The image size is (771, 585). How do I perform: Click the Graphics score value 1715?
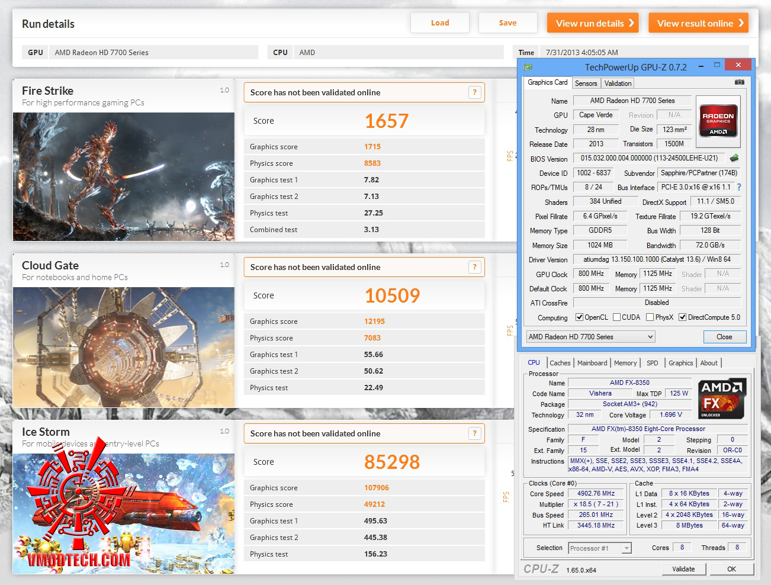(x=372, y=147)
